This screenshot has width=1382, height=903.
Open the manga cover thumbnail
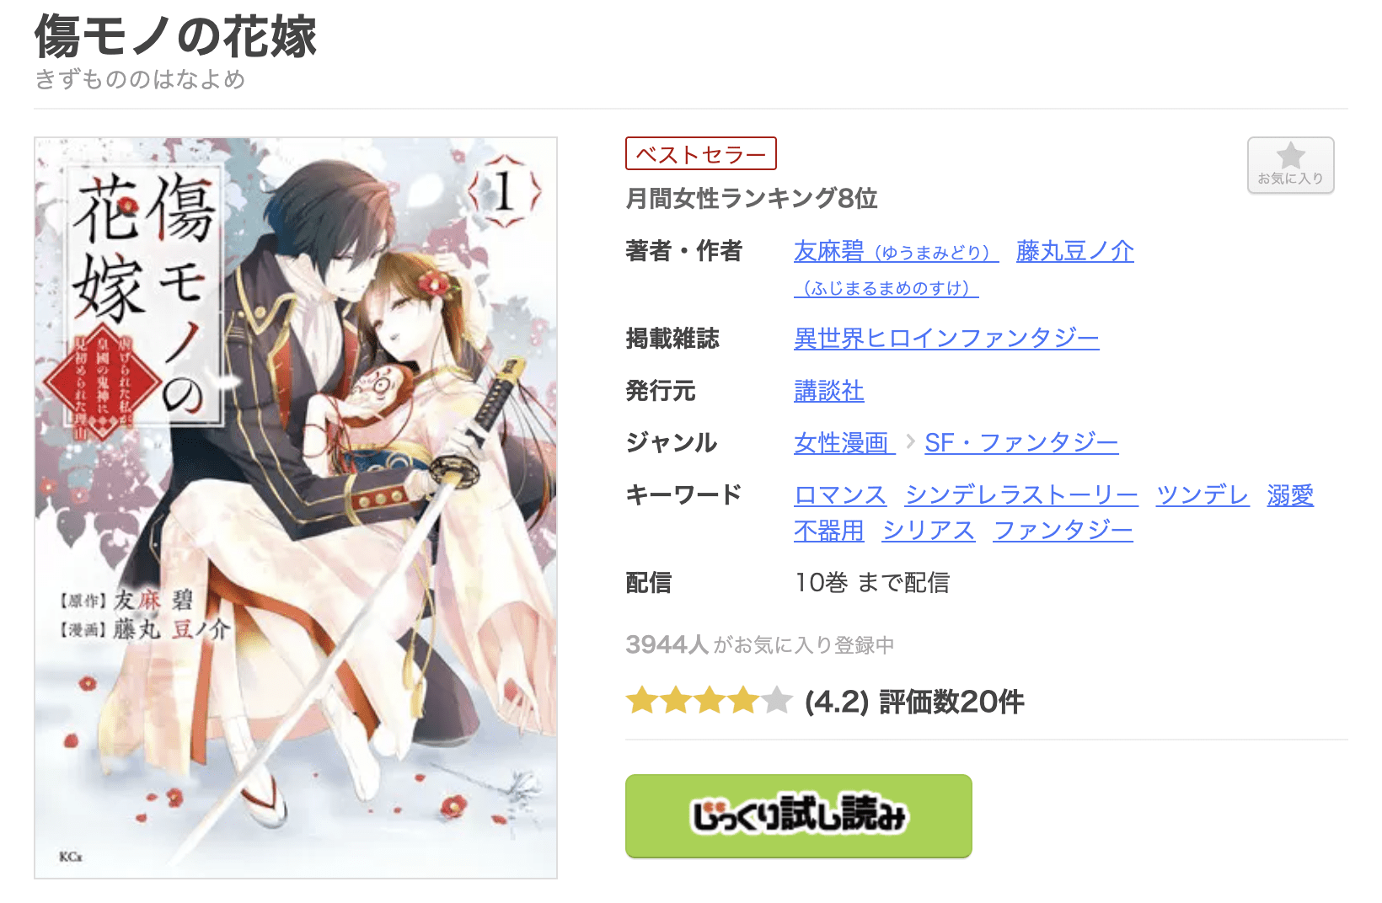[296, 508]
